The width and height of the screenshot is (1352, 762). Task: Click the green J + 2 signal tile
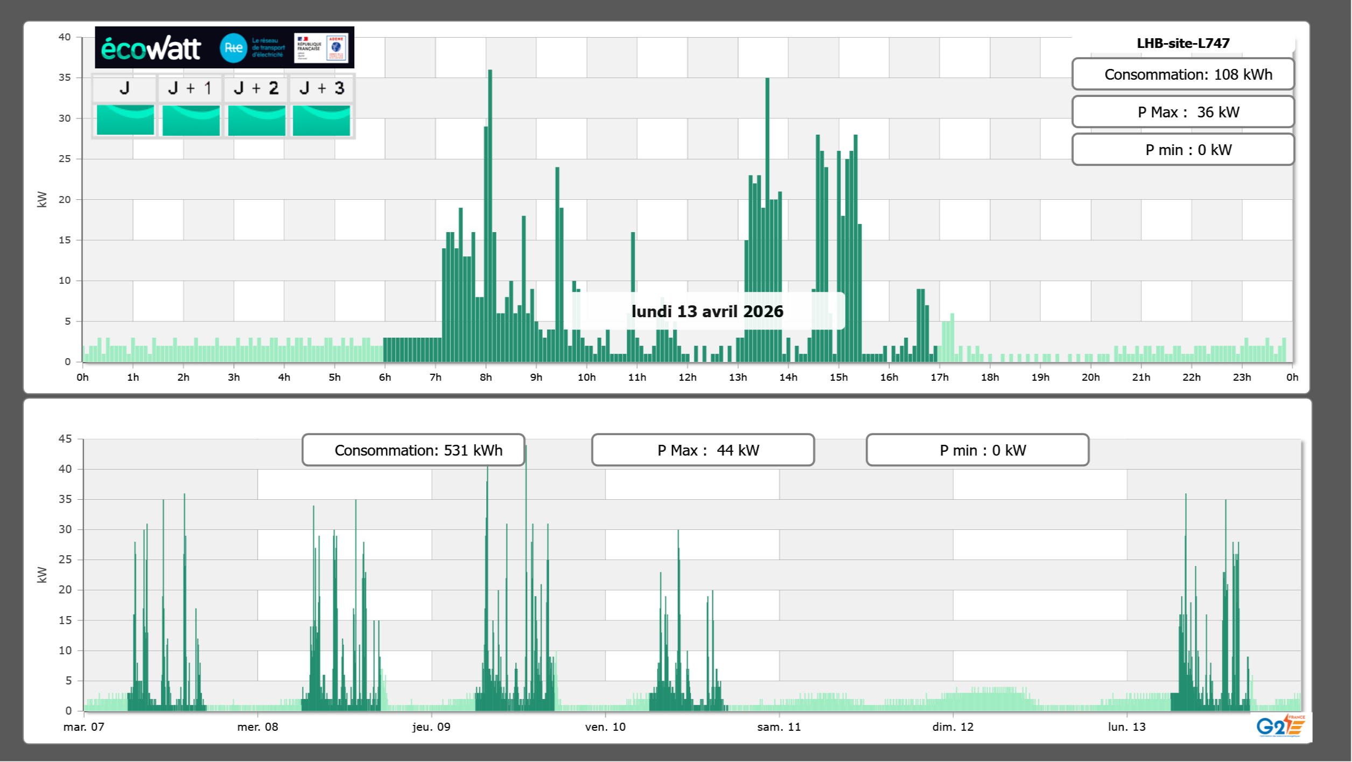tap(256, 120)
